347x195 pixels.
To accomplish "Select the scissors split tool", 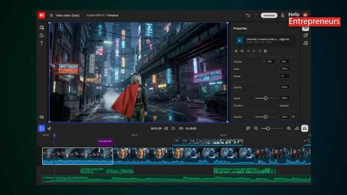I will [49, 129].
